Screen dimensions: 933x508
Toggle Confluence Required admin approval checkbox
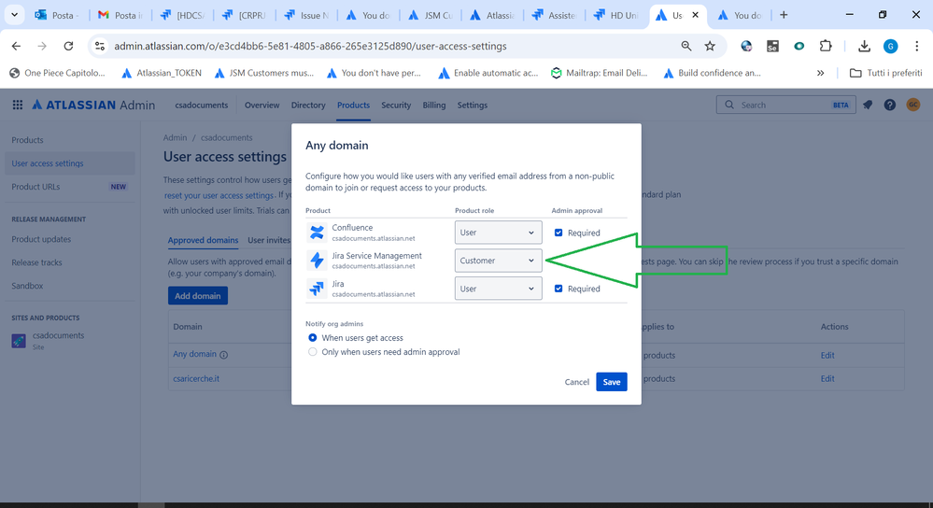(558, 233)
